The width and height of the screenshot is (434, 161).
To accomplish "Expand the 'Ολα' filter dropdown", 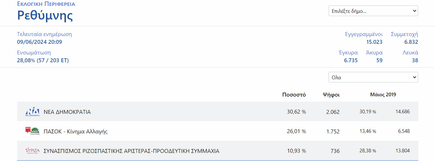I will pyautogui.click(x=373, y=77).
